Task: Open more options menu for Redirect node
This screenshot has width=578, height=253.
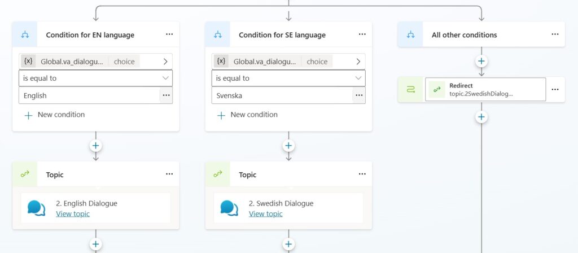Action: (x=555, y=89)
